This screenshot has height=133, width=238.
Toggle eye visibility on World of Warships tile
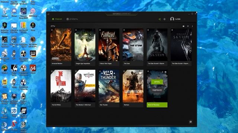(165, 72)
